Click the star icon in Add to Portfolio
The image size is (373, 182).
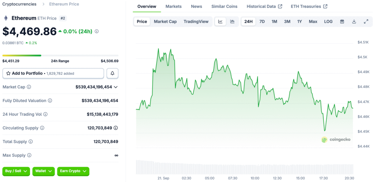(8, 73)
